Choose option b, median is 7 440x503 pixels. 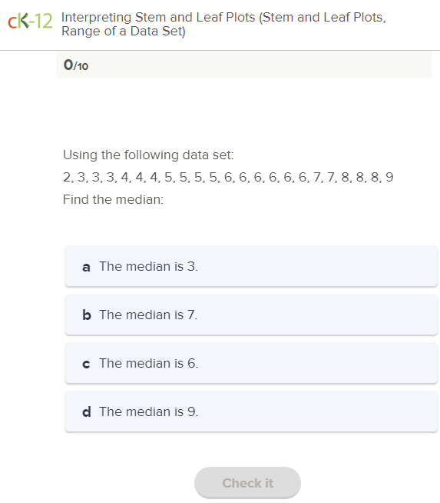[251, 315]
